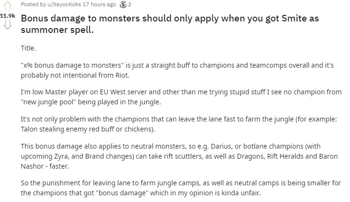Downvote the bonus damage post
The width and height of the screenshot is (350, 202).
tap(7, 26)
